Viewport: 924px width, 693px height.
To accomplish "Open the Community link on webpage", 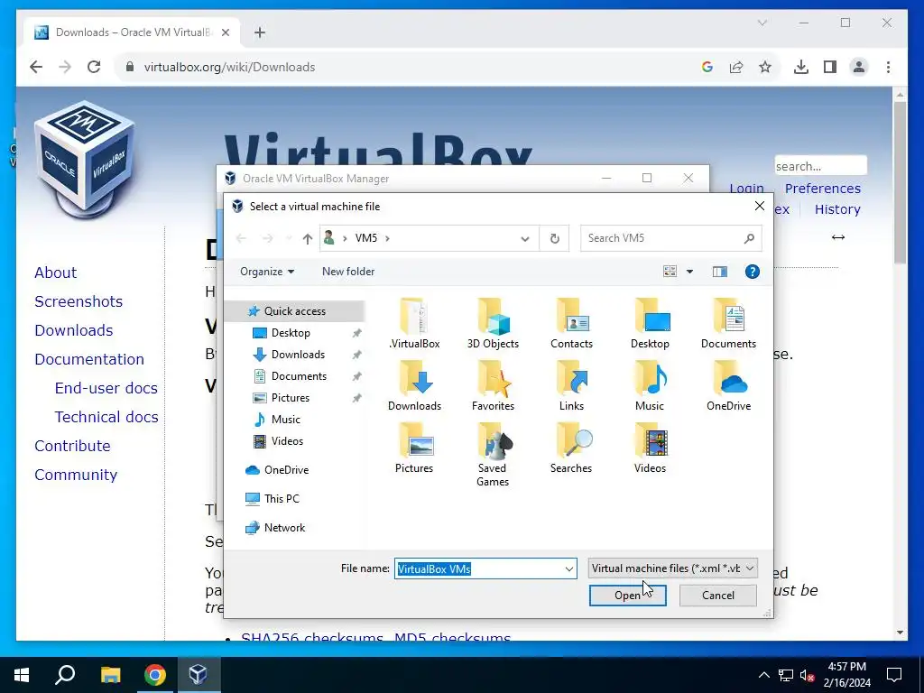I will [76, 475].
